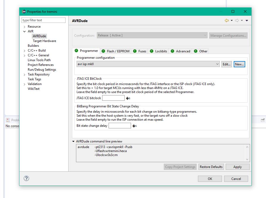Select the Resource tree label

coord(34,27)
